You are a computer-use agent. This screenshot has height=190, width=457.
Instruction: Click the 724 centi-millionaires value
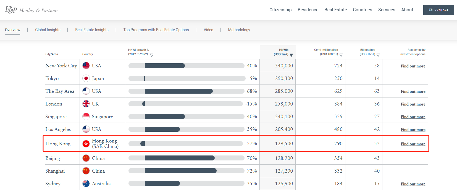tap(338, 66)
